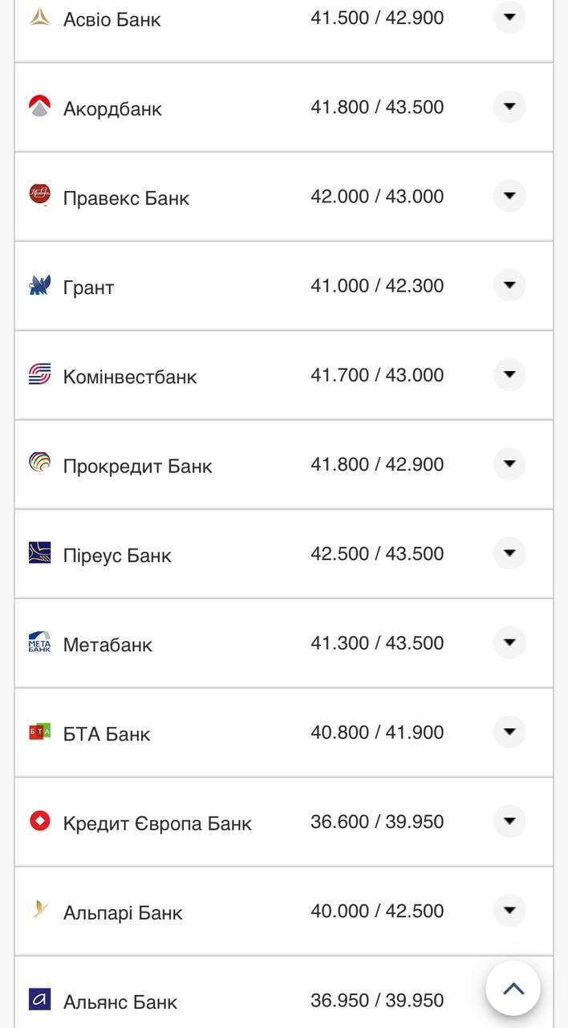Click the Асвіо Банк logo icon
Viewport: 568px width, 1028px height.
(39, 17)
